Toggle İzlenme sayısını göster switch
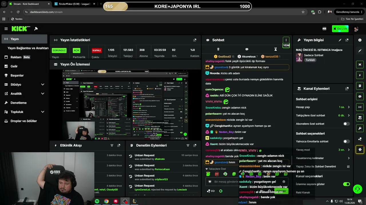This screenshot has width=366, height=205. [x=346, y=184]
